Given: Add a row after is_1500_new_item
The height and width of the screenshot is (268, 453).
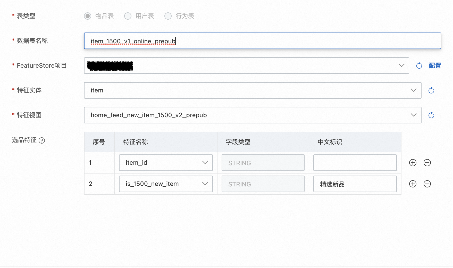Looking at the screenshot, I should 413,184.
